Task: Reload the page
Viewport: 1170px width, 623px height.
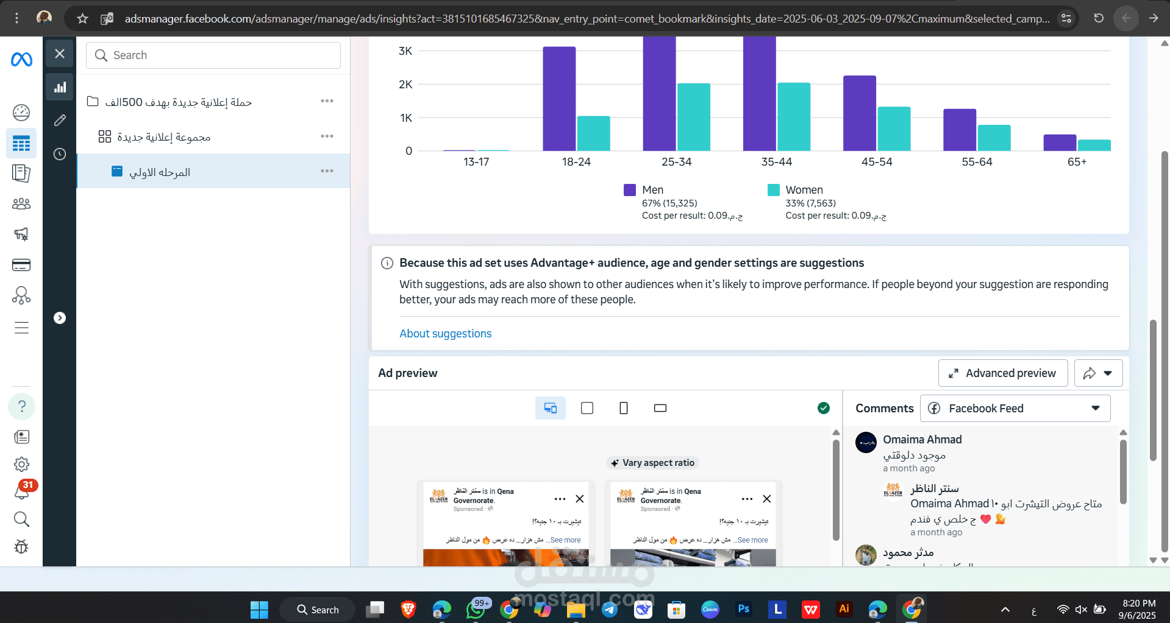Action: pos(1099,18)
